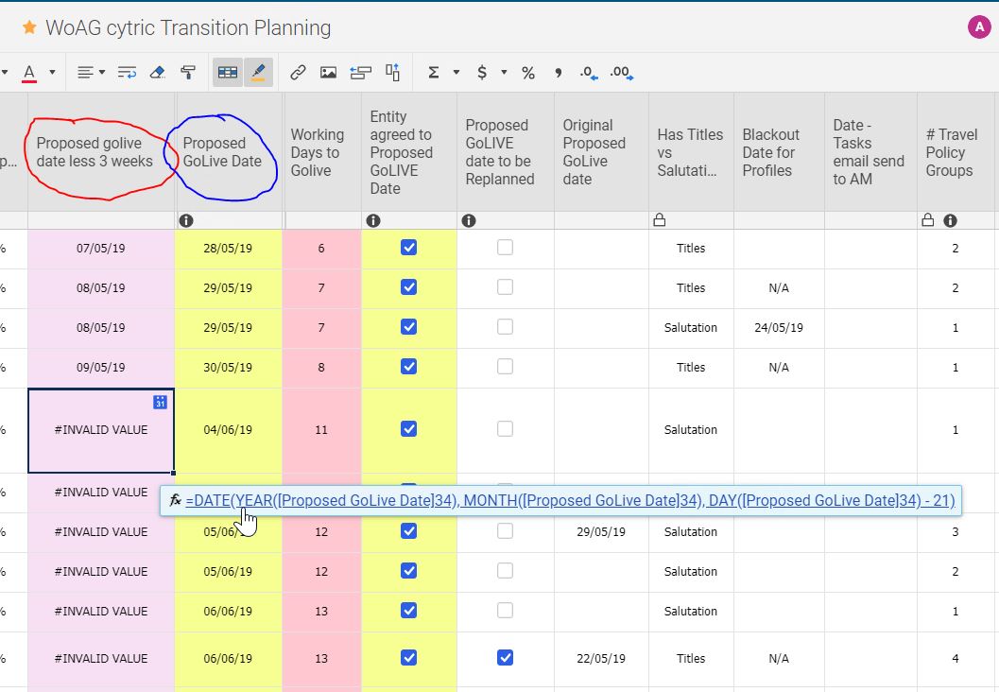Select the highlight fill icon in the toolbar

(x=257, y=72)
